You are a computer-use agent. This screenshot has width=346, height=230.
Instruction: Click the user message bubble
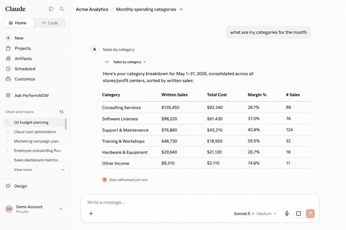(268, 32)
